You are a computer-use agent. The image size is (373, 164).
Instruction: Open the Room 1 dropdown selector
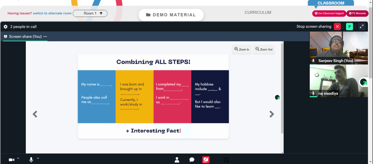(x=90, y=13)
